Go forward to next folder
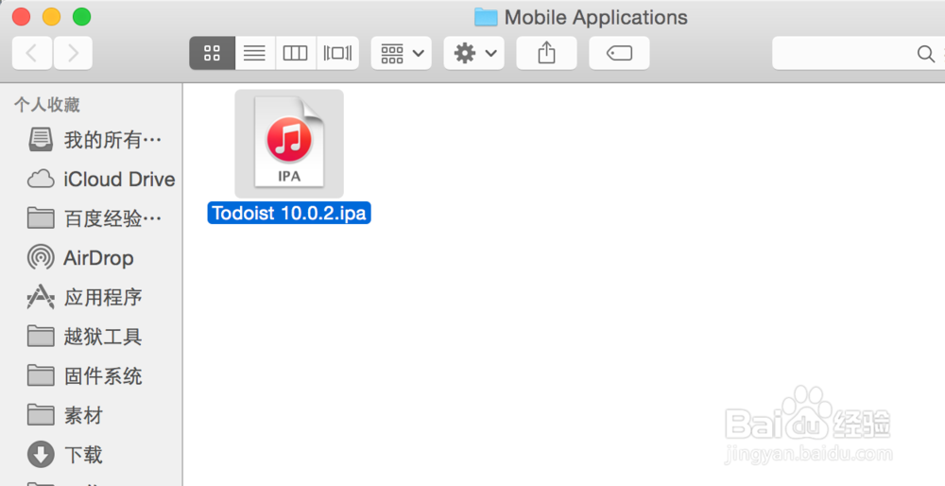Screen dimensions: 945x486 pyautogui.click(x=73, y=53)
